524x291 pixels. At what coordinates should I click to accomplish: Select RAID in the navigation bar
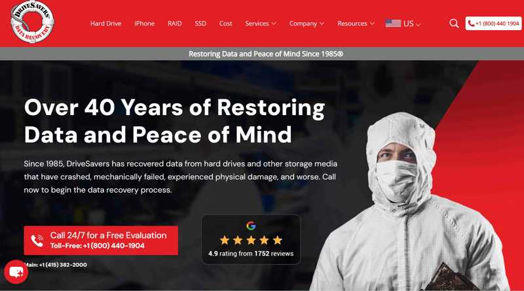click(x=175, y=24)
